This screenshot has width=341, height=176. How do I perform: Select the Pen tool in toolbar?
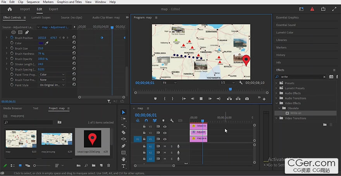tap(123, 146)
